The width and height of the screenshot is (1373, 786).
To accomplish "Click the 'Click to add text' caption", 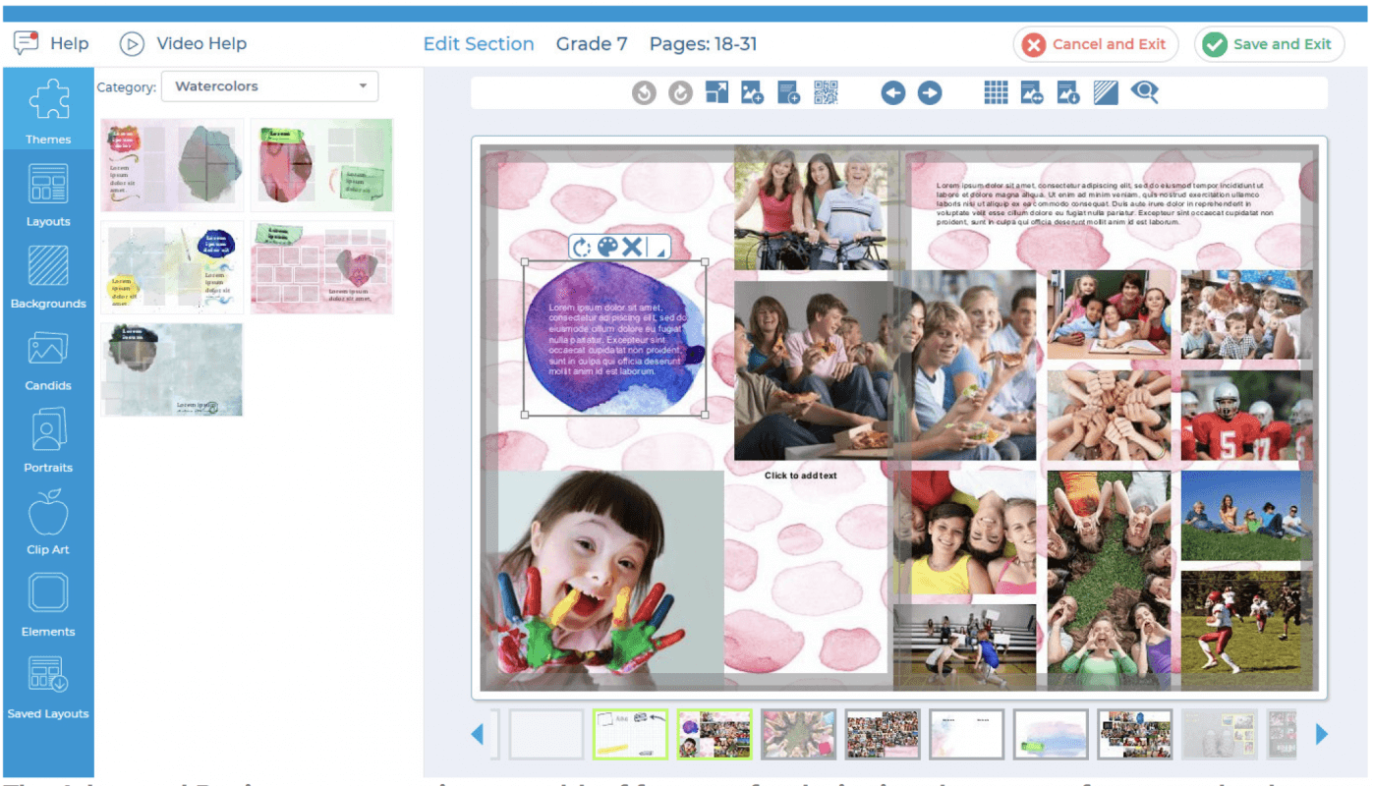I will 801,476.
